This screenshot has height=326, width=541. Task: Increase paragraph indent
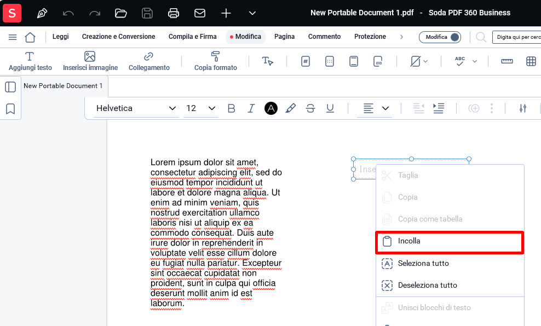point(439,108)
